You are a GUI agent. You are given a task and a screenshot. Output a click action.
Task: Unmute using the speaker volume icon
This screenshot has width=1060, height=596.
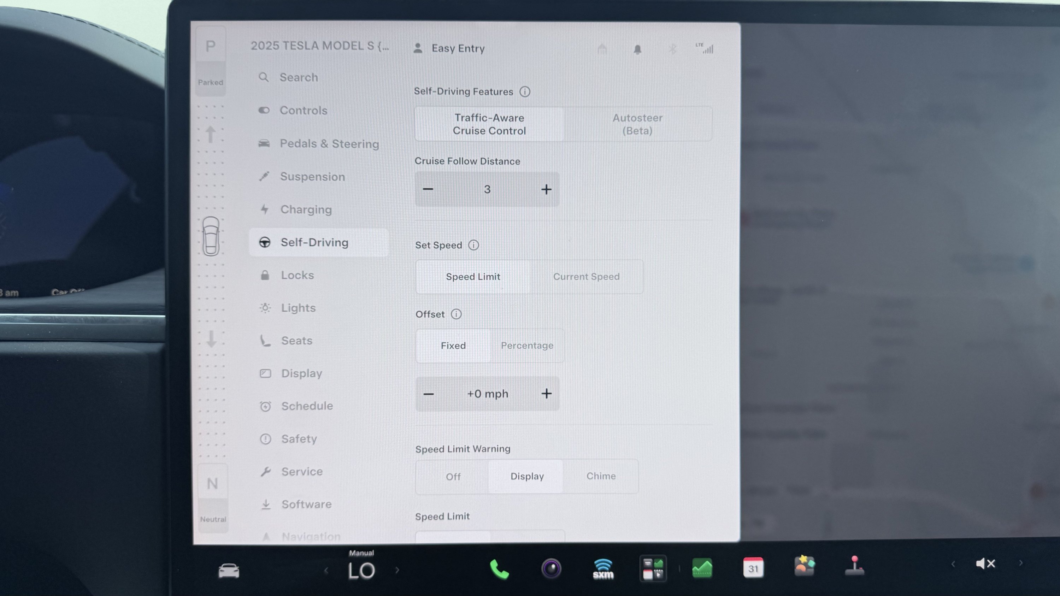click(985, 563)
